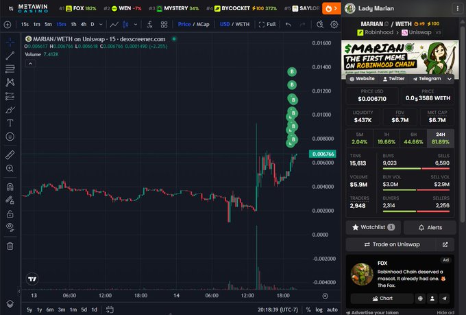The width and height of the screenshot is (466, 315).
Task: Select the brush drawing tool
Action: click(x=10, y=110)
